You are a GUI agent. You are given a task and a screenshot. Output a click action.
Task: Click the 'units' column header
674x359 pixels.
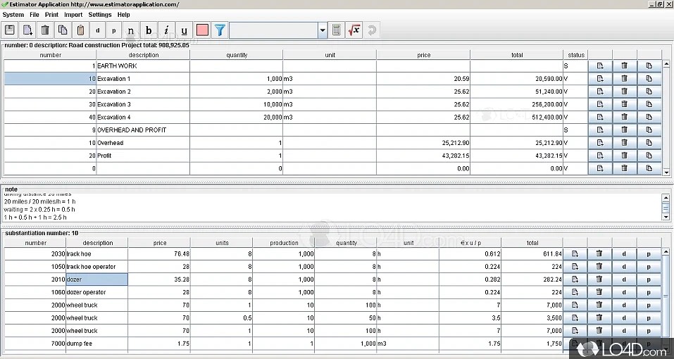[x=222, y=243]
